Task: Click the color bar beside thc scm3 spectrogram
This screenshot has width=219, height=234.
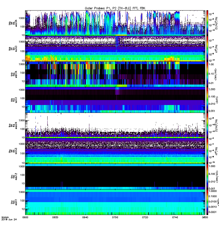Action: pos(207,151)
